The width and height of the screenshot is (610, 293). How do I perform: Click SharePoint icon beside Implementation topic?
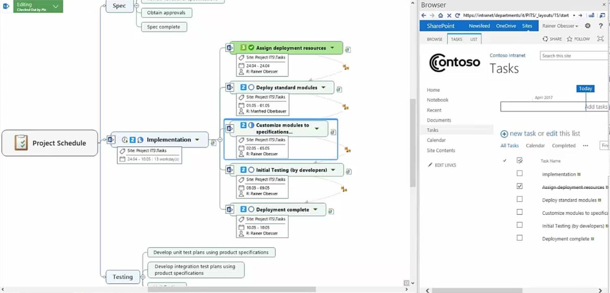pos(110,140)
